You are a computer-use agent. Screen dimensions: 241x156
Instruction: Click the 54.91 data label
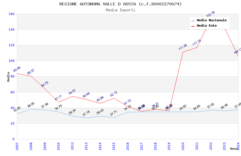click(x=72, y=92)
